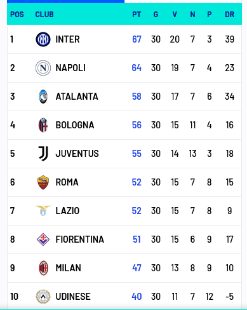This screenshot has height=310, width=247.
Task: Click the DR column header
Action: click(230, 15)
